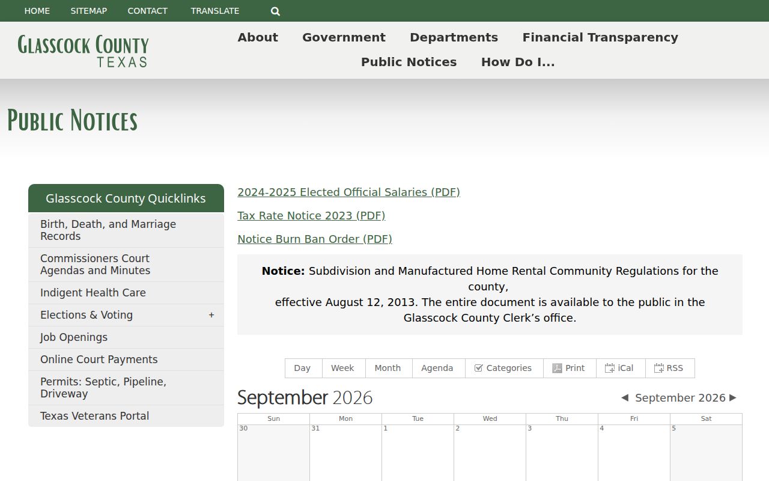Go to next month arrow
Viewport: 769px width, 481px height.
(x=732, y=397)
